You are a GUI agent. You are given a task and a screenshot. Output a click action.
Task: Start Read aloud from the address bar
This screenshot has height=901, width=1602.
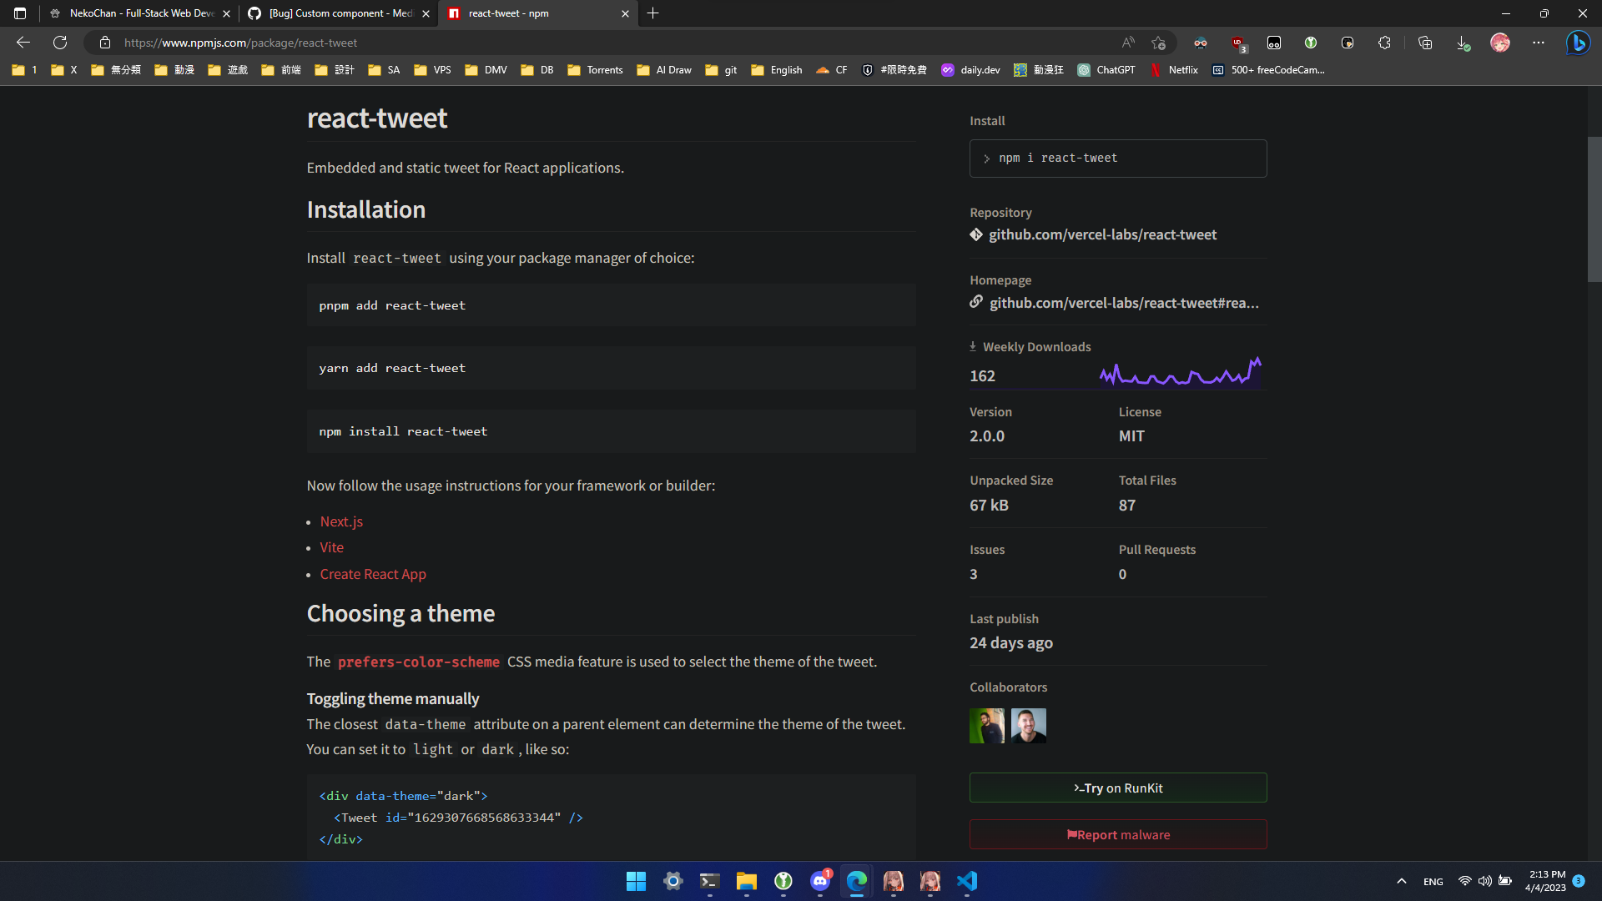[1129, 43]
